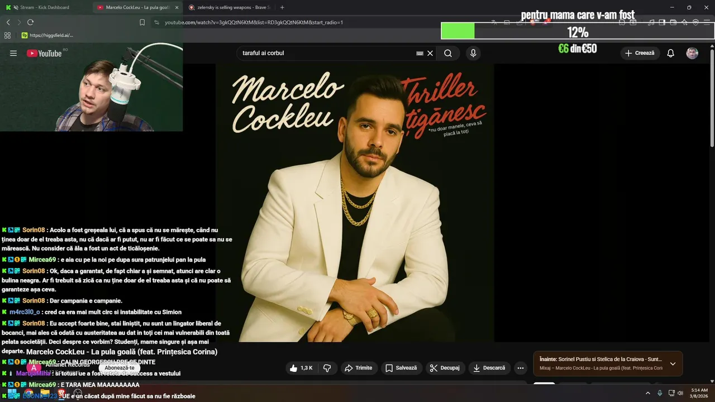
Task: Subscribe using the Abonează-te button
Action: point(120,368)
